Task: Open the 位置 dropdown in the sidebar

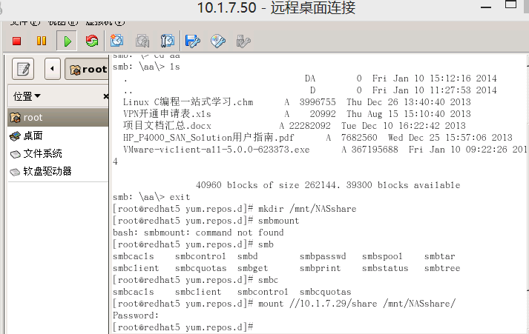Action: click(x=27, y=96)
